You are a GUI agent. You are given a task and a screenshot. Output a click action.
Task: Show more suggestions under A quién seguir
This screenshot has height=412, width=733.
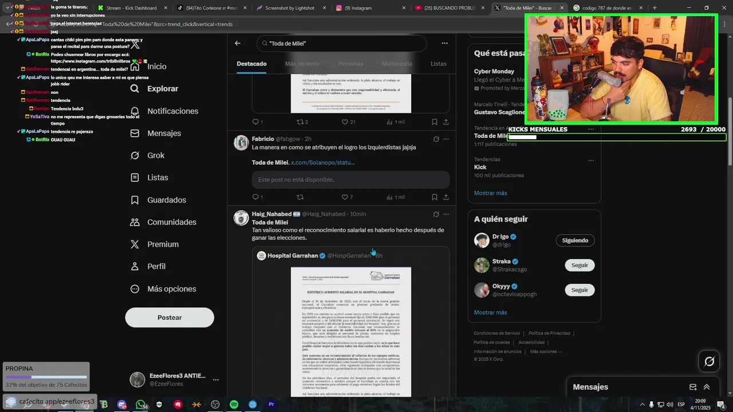coord(490,312)
